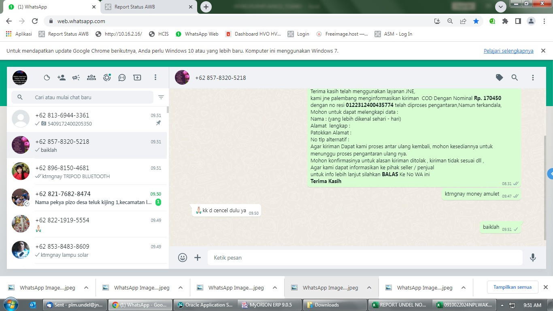The width and height of the screenshot is (553, 311).
Task: Open Report Status AWB bookmark
Action: pos(64,34)
